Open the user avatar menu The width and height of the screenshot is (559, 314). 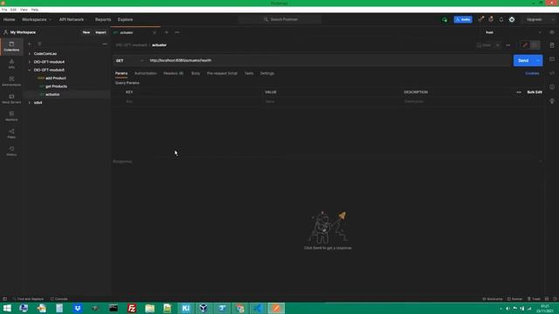coord(512,19)
